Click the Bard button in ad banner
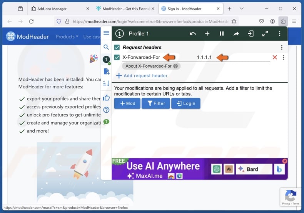304x213 pixels. coord(254,169)
